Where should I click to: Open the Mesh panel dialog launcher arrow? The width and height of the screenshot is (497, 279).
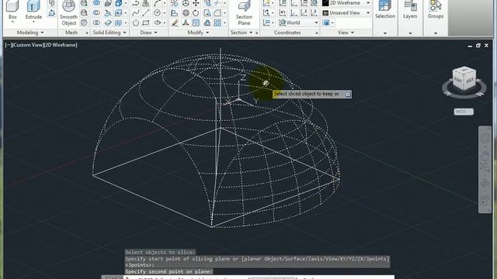click(86, 33)
